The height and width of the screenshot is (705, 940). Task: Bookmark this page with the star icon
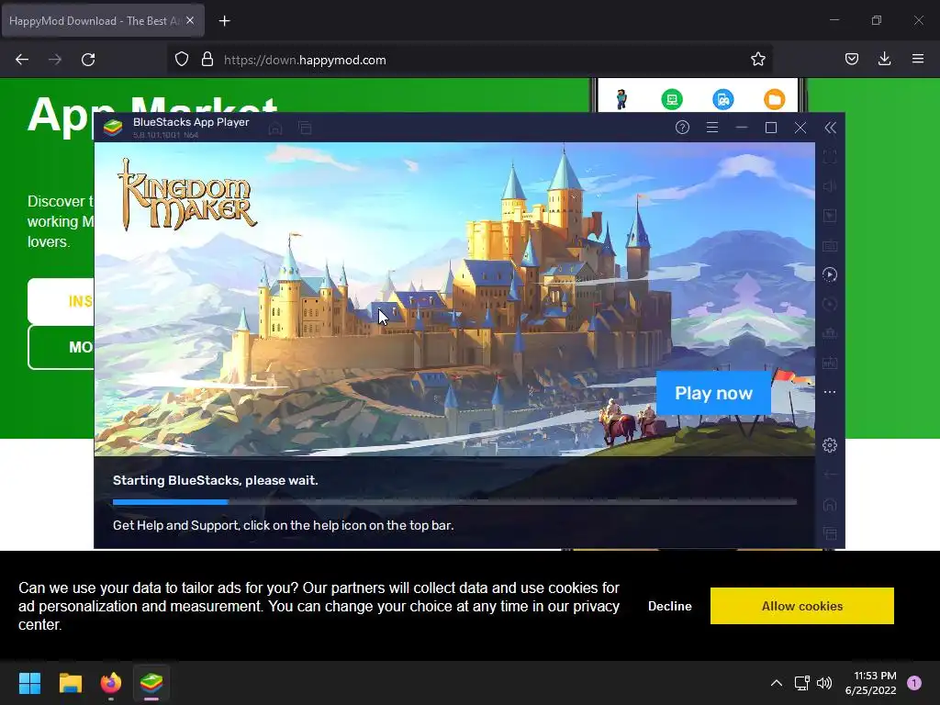click(x=757, y=59)
